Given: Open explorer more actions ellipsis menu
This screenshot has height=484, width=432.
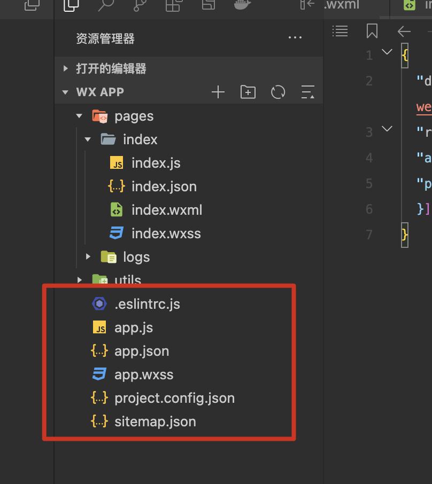Looking at the screenshot, I should [x=295, y=38].
